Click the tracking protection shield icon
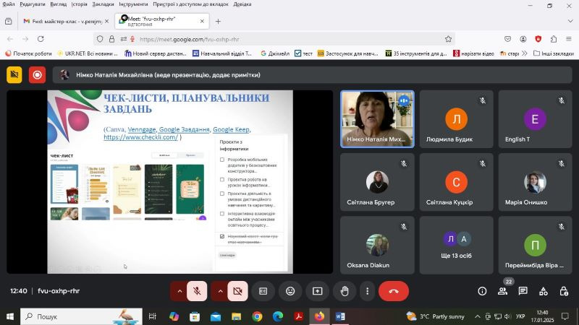Image resolution: width=579 pixels, height=325 pixels. tap(100, 39)
